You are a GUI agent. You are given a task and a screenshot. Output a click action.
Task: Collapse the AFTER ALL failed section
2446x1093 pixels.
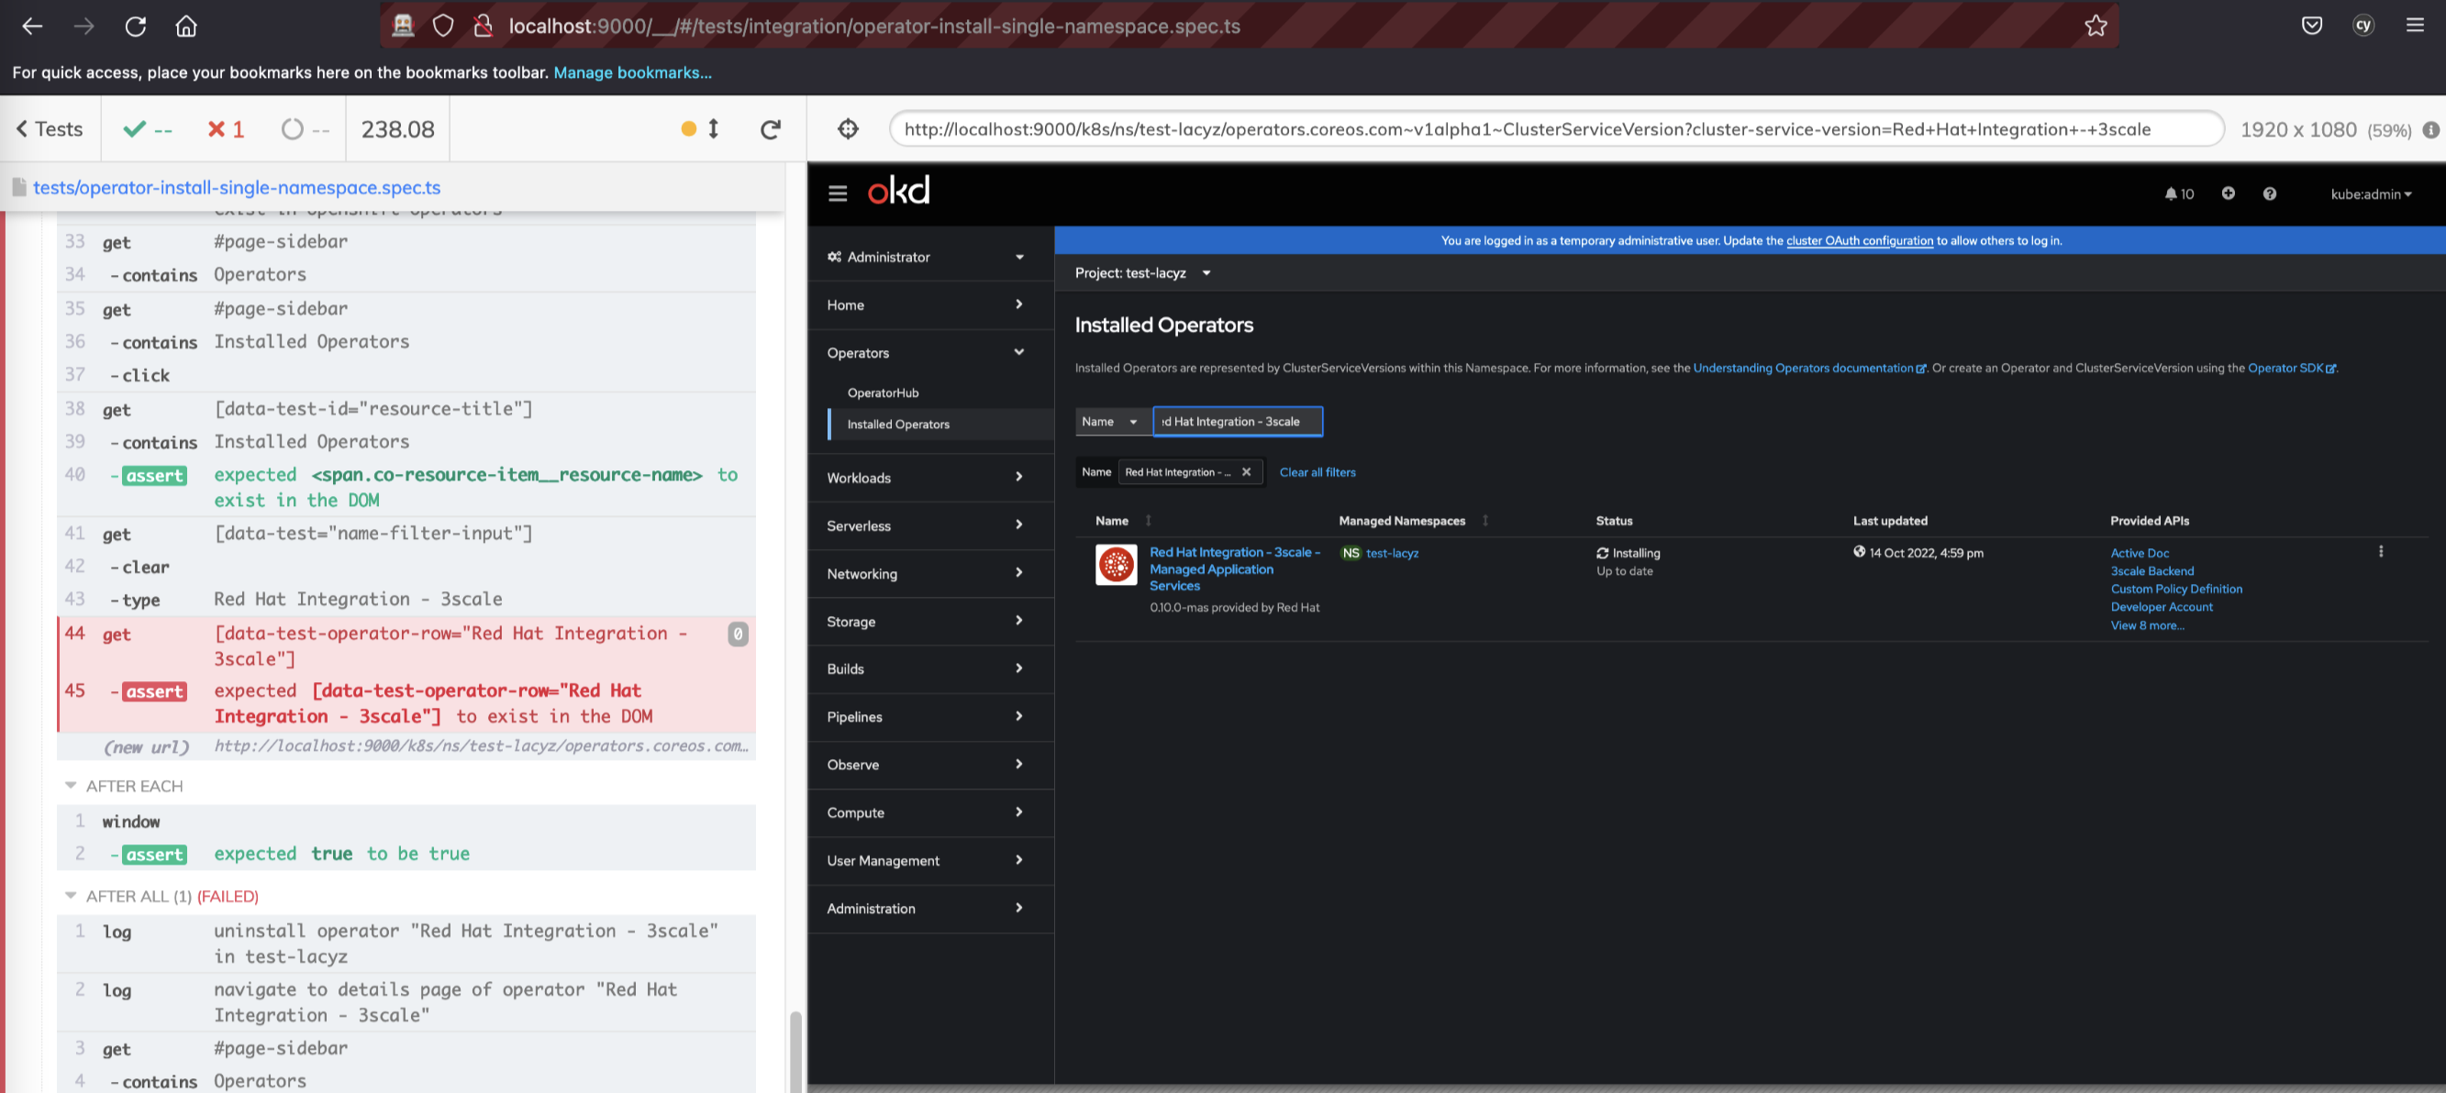[71, 896]
